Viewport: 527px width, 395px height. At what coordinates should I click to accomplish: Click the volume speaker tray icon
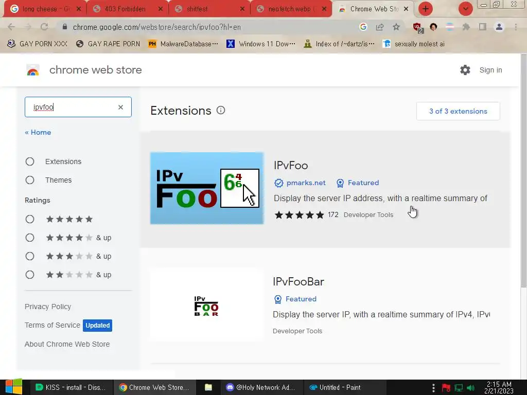pyautogui.click(x=470, y=388)
